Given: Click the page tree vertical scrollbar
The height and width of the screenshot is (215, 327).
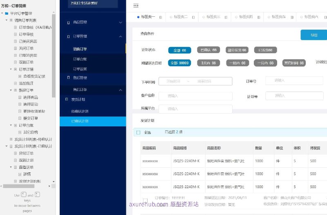Looking at the screenshot, I should pos(54,56).
